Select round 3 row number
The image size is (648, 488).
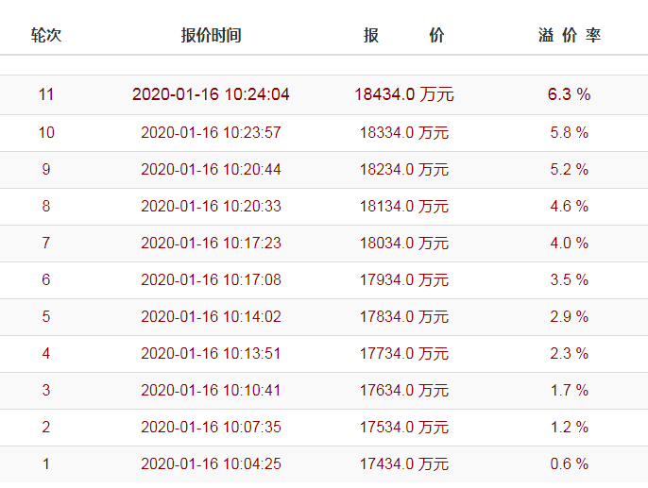(x=46, y=391)
